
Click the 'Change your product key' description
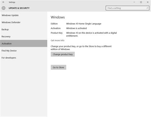click(81, 48)
